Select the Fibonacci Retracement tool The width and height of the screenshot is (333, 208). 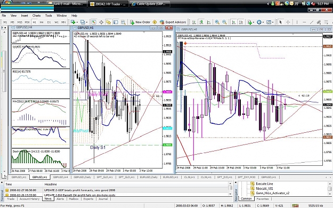coord(327,22)
